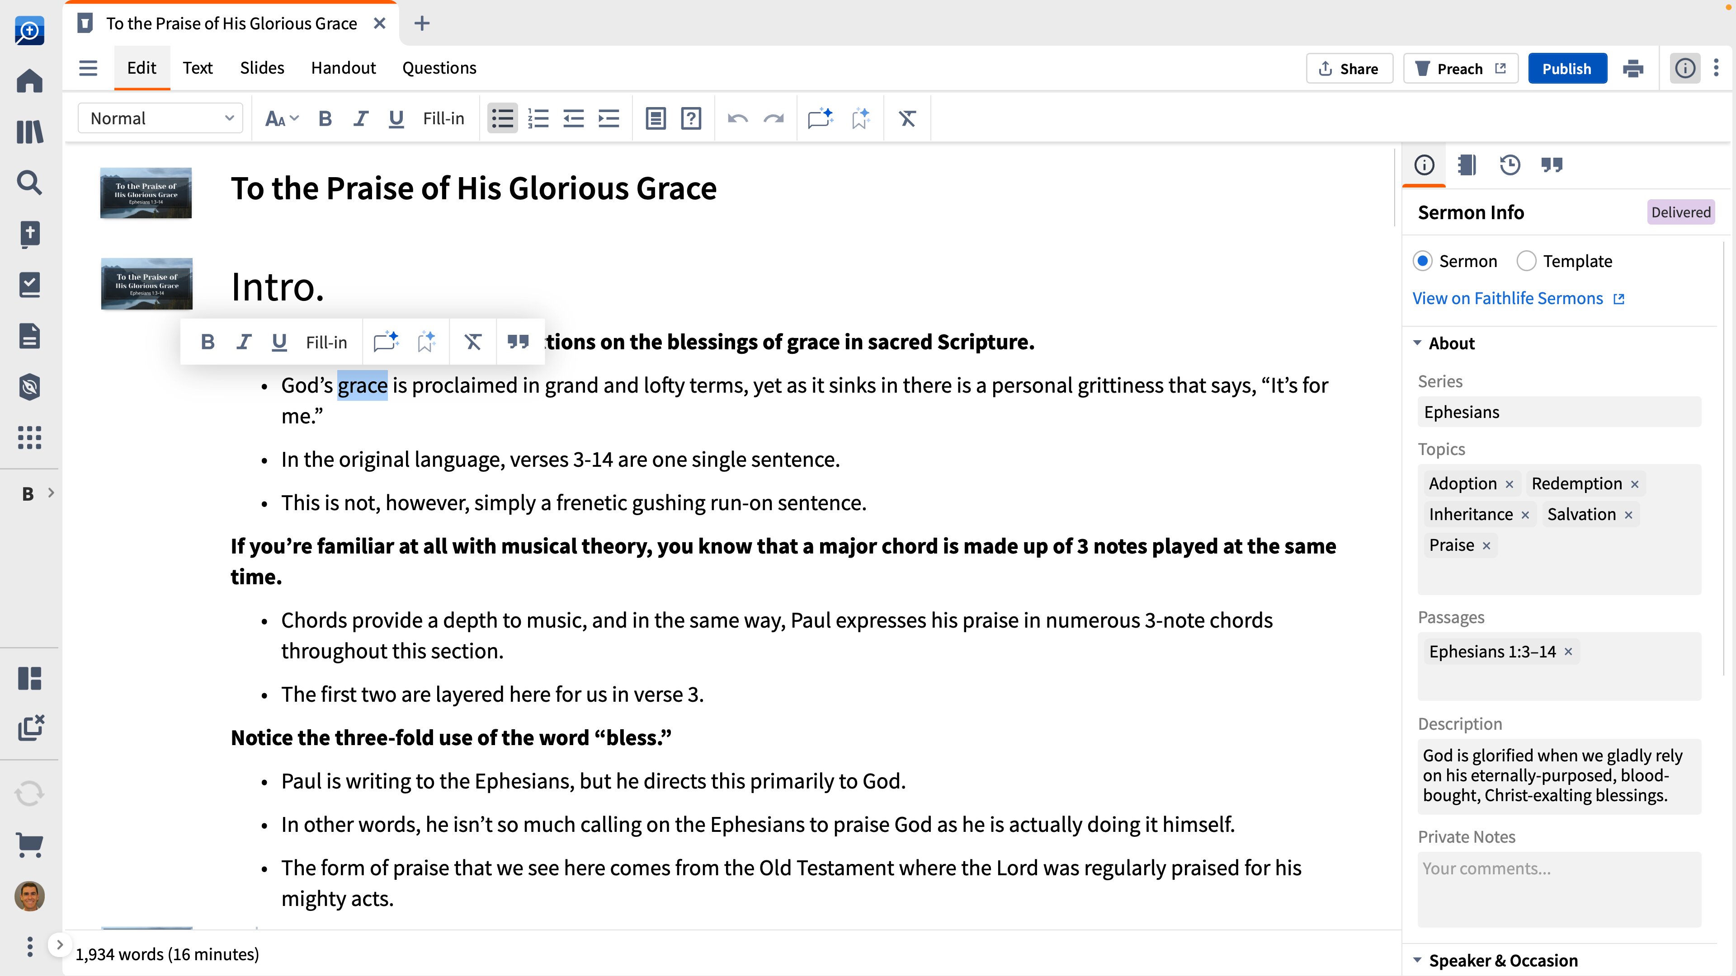The width and height of the screenshot is (1736, 976).
Task: Collapse the Speaker & Occasion section
Action: tap(1417, 960)
